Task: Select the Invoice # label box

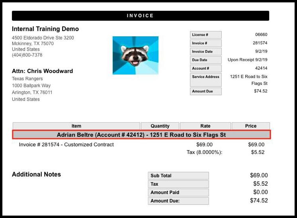Action: [205, 43]
